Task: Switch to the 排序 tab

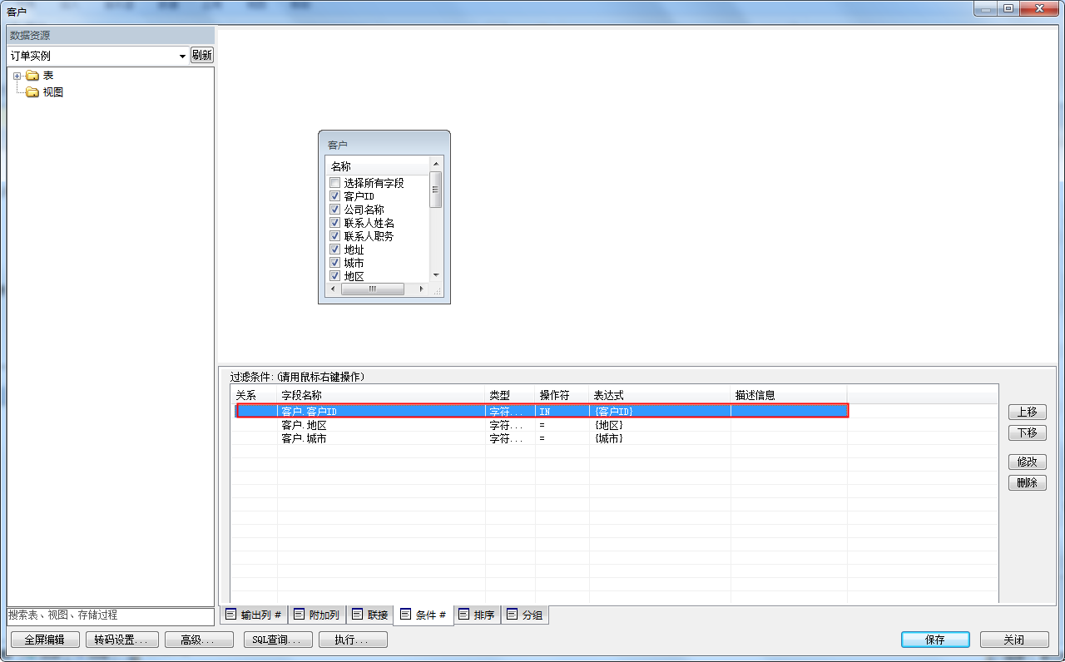Action: 477,615
